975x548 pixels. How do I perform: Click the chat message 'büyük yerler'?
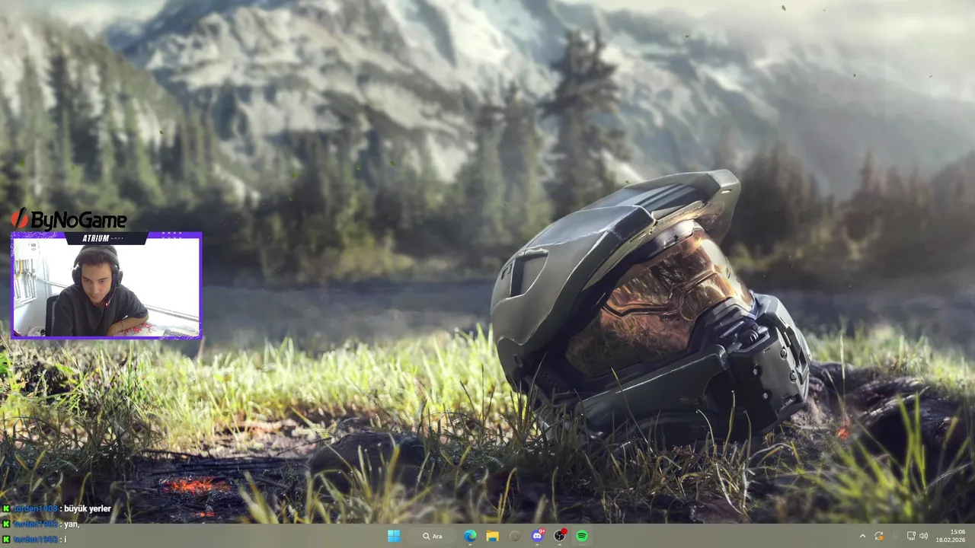[x=87, y=508]
